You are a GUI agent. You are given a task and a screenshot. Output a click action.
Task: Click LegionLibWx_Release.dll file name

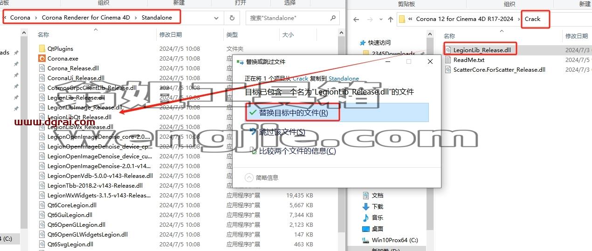80,127
